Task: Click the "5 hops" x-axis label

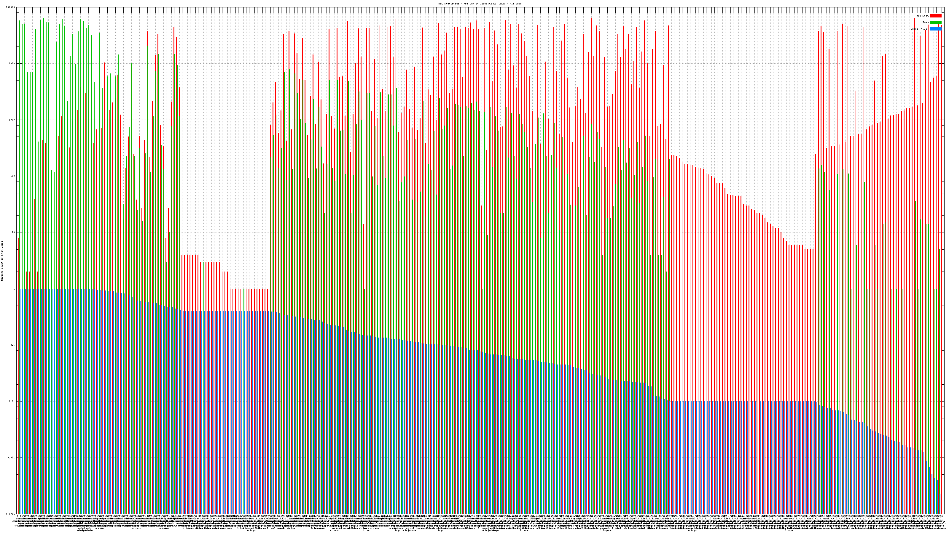Action: pos(789,530)
